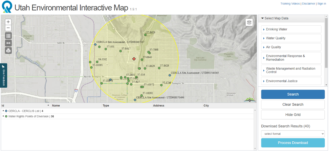The width and height of the screenshot is (329, 151).
Task: Open the select format dropdown
Action: [293, 134]
